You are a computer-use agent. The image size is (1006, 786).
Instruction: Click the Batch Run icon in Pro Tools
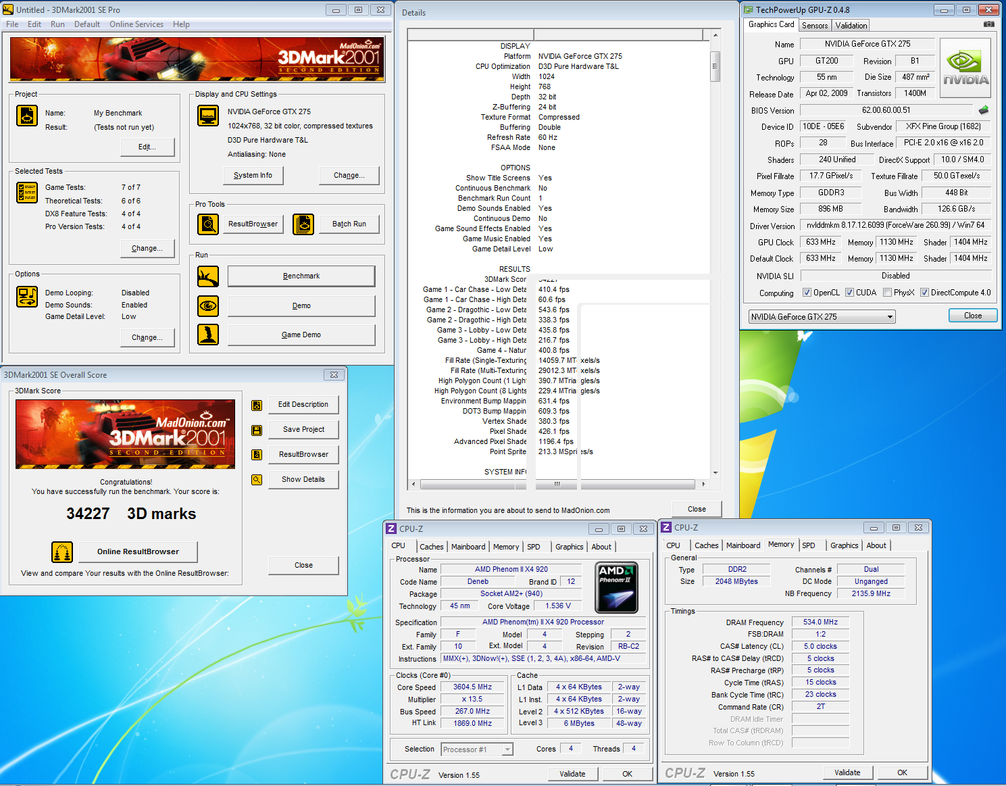(x=303, y=224)
